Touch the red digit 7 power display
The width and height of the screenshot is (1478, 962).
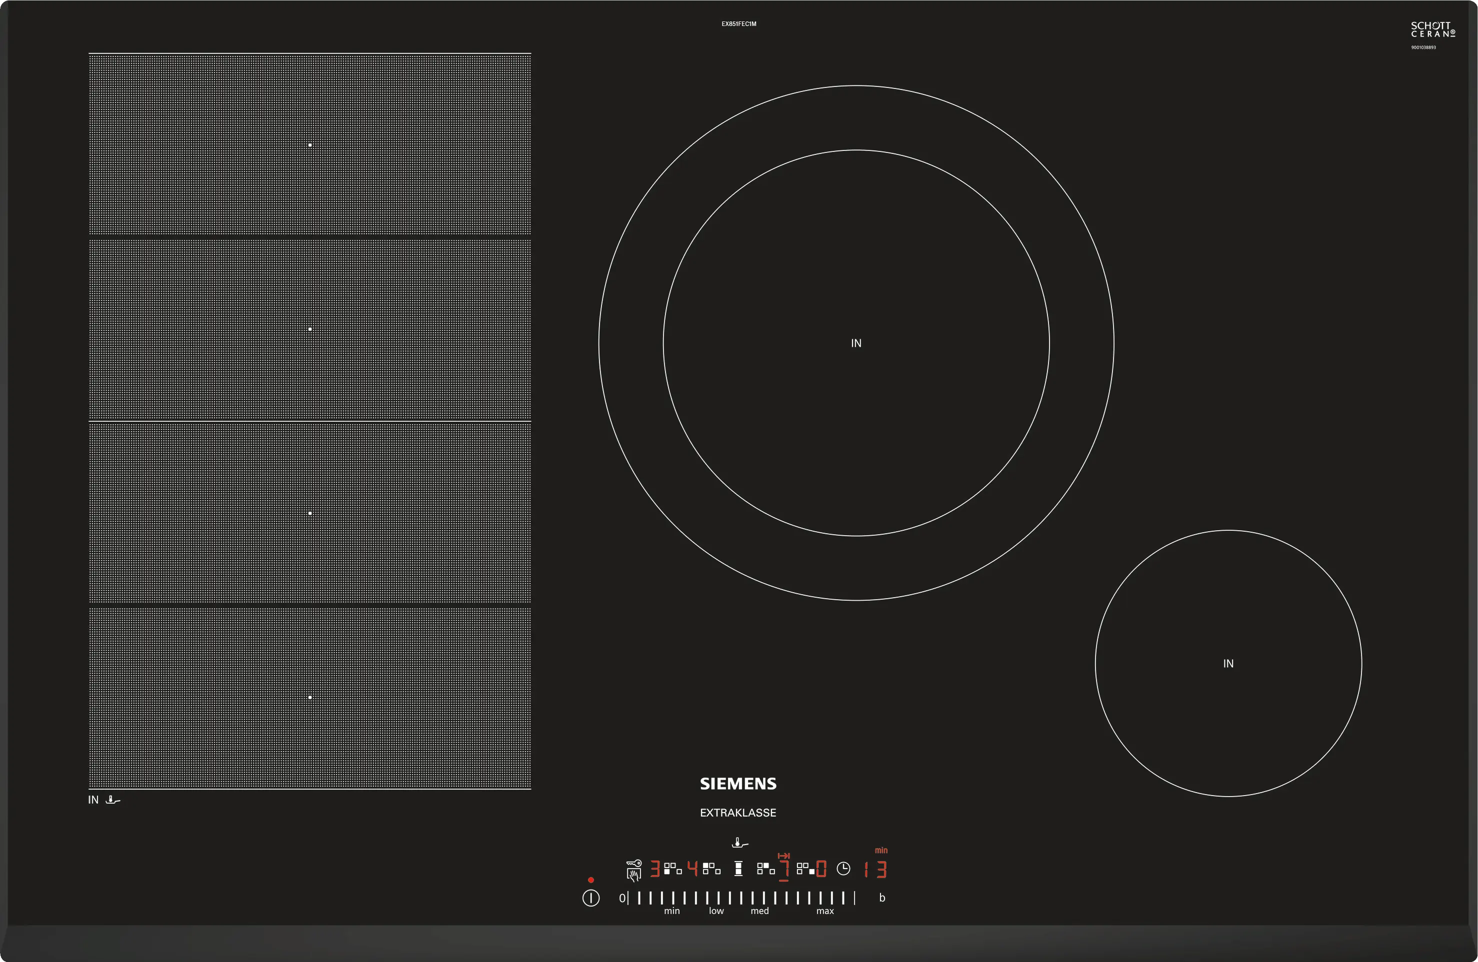[784, 868]
